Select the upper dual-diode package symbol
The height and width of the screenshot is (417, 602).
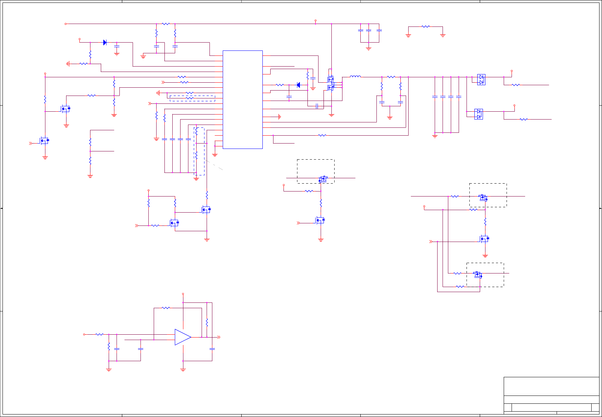tap(481, 79)
